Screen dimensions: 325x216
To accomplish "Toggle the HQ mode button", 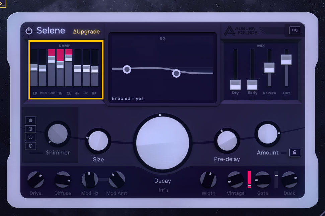I will (295, 30).
